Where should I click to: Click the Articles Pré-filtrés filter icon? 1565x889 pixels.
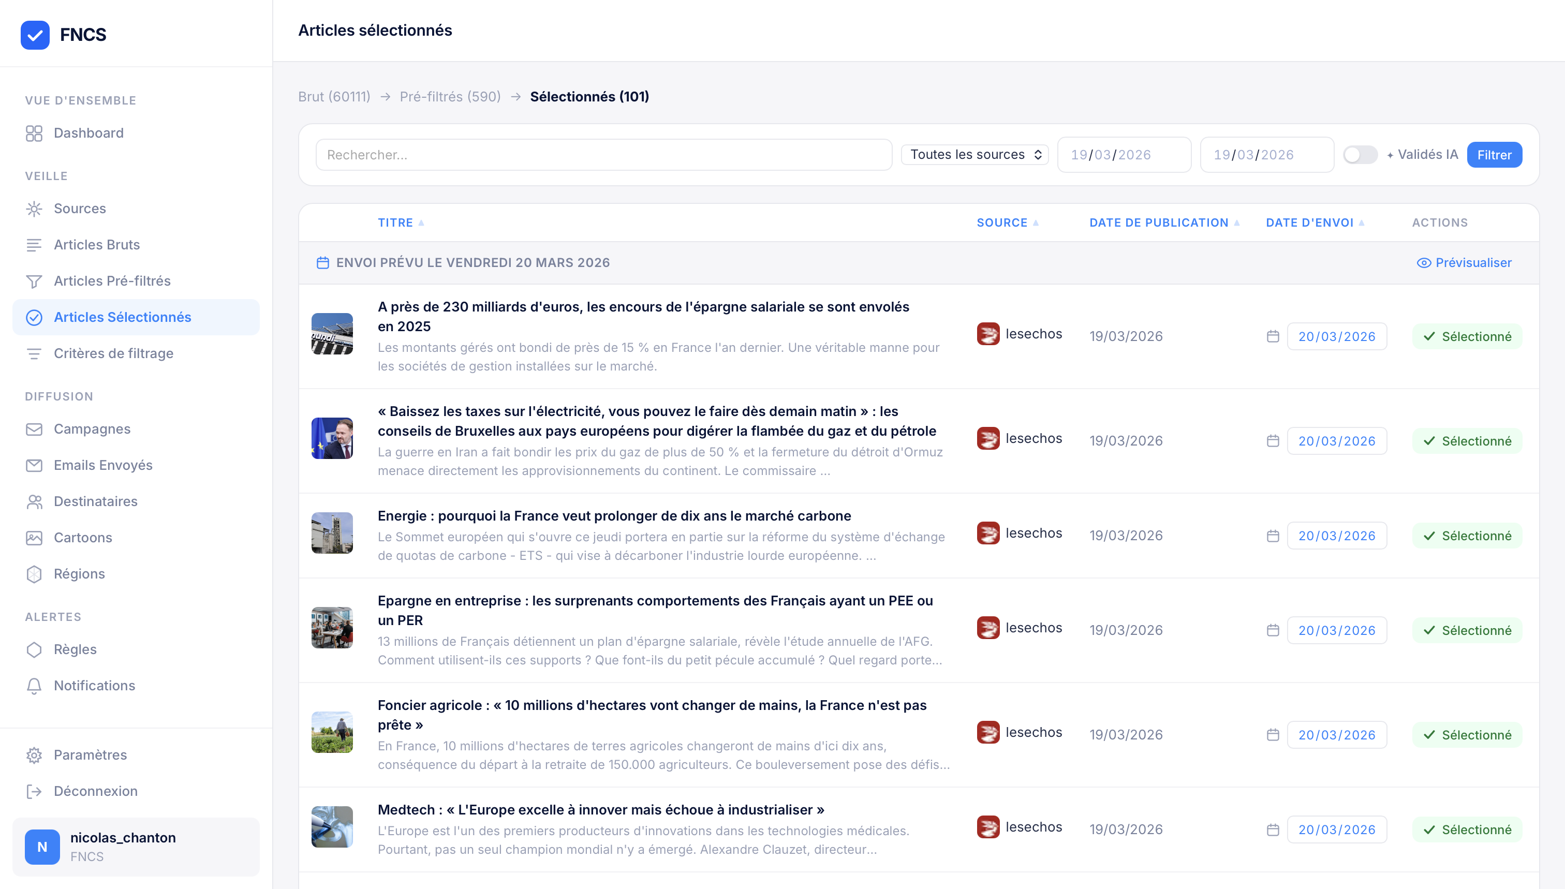(x=34, y=281)
